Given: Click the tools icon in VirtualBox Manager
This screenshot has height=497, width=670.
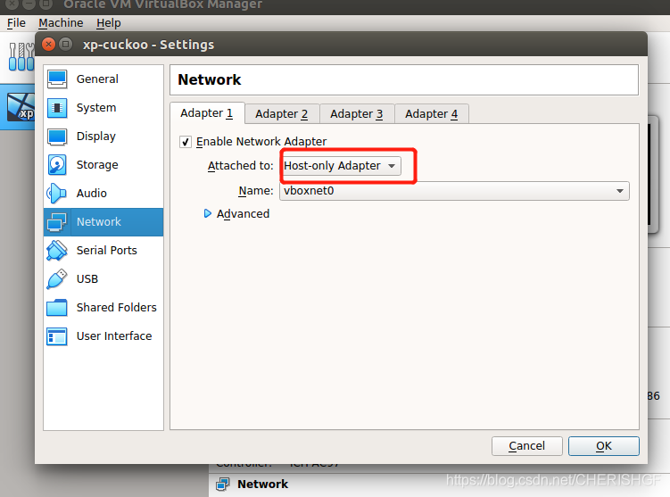Looking at the screenshot, I should coord(21,56).
